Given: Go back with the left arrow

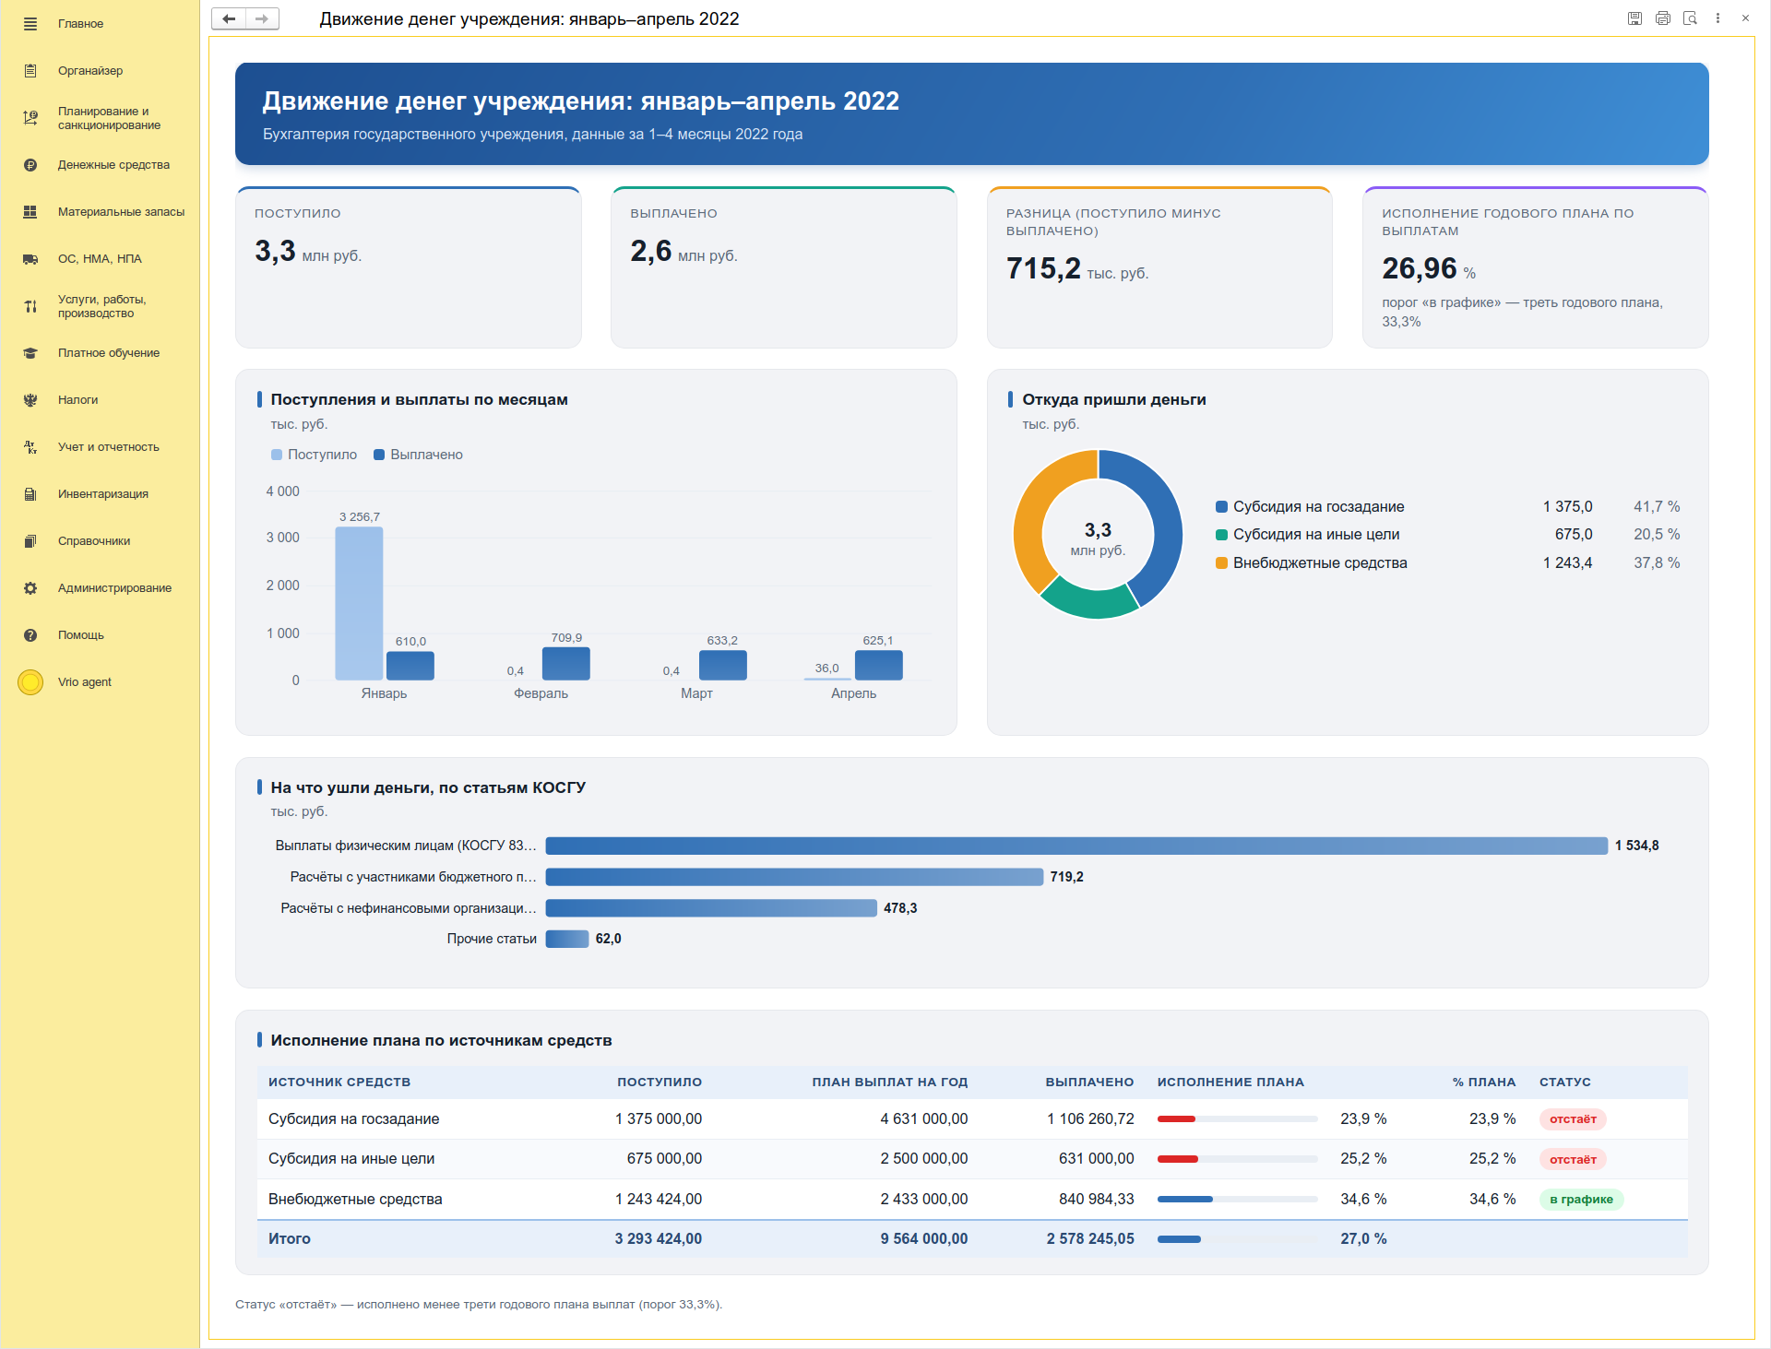Looking at the screenshot, I should tap(229, 18).
